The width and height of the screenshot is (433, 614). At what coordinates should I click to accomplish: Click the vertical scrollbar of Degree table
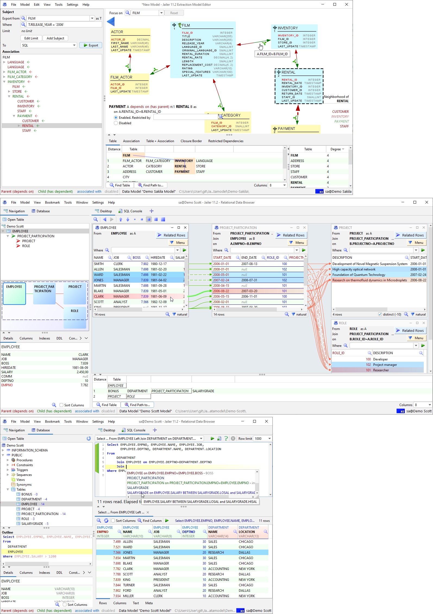pyautogui.click(x=350, y=167)
